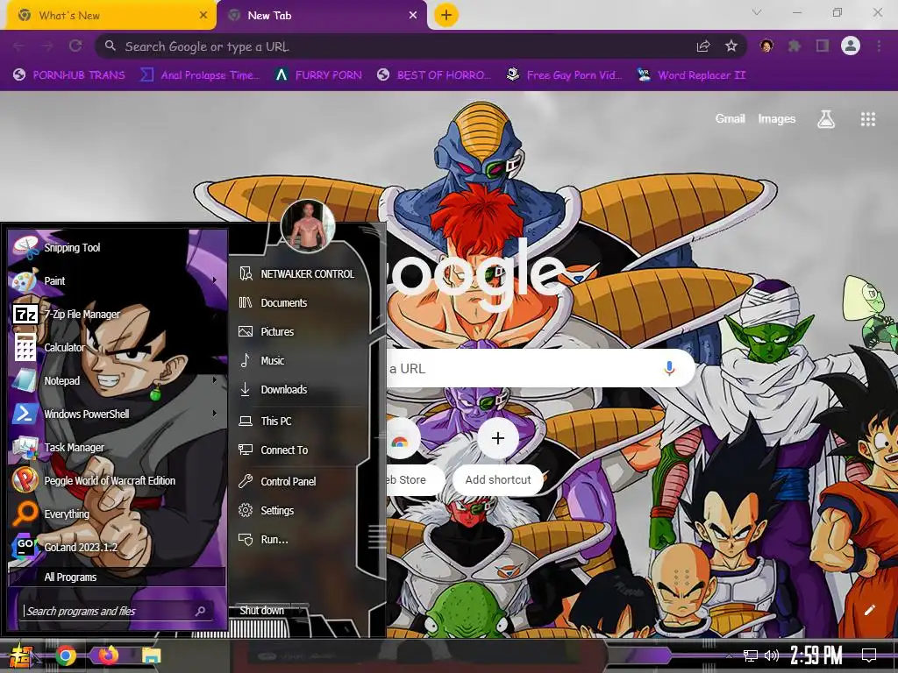Screen dimensions: 898x673
Task: Switch to the What's New tab
Action: click(x=110, y=16)
